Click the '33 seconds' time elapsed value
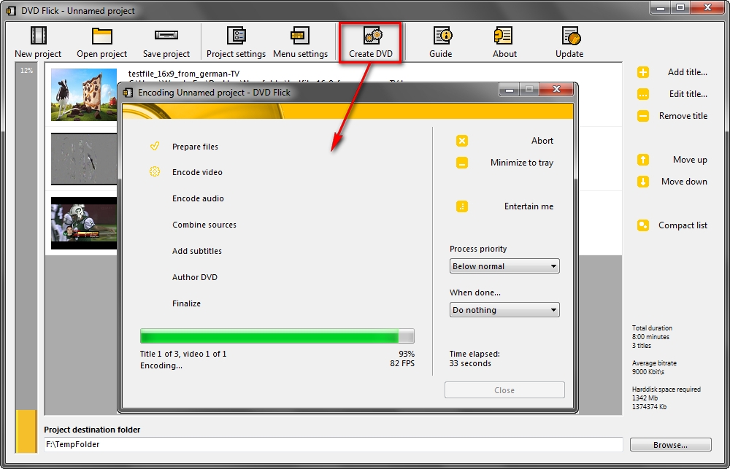The image size is (730, 469). pyautogui.click(x=470, y=363)
